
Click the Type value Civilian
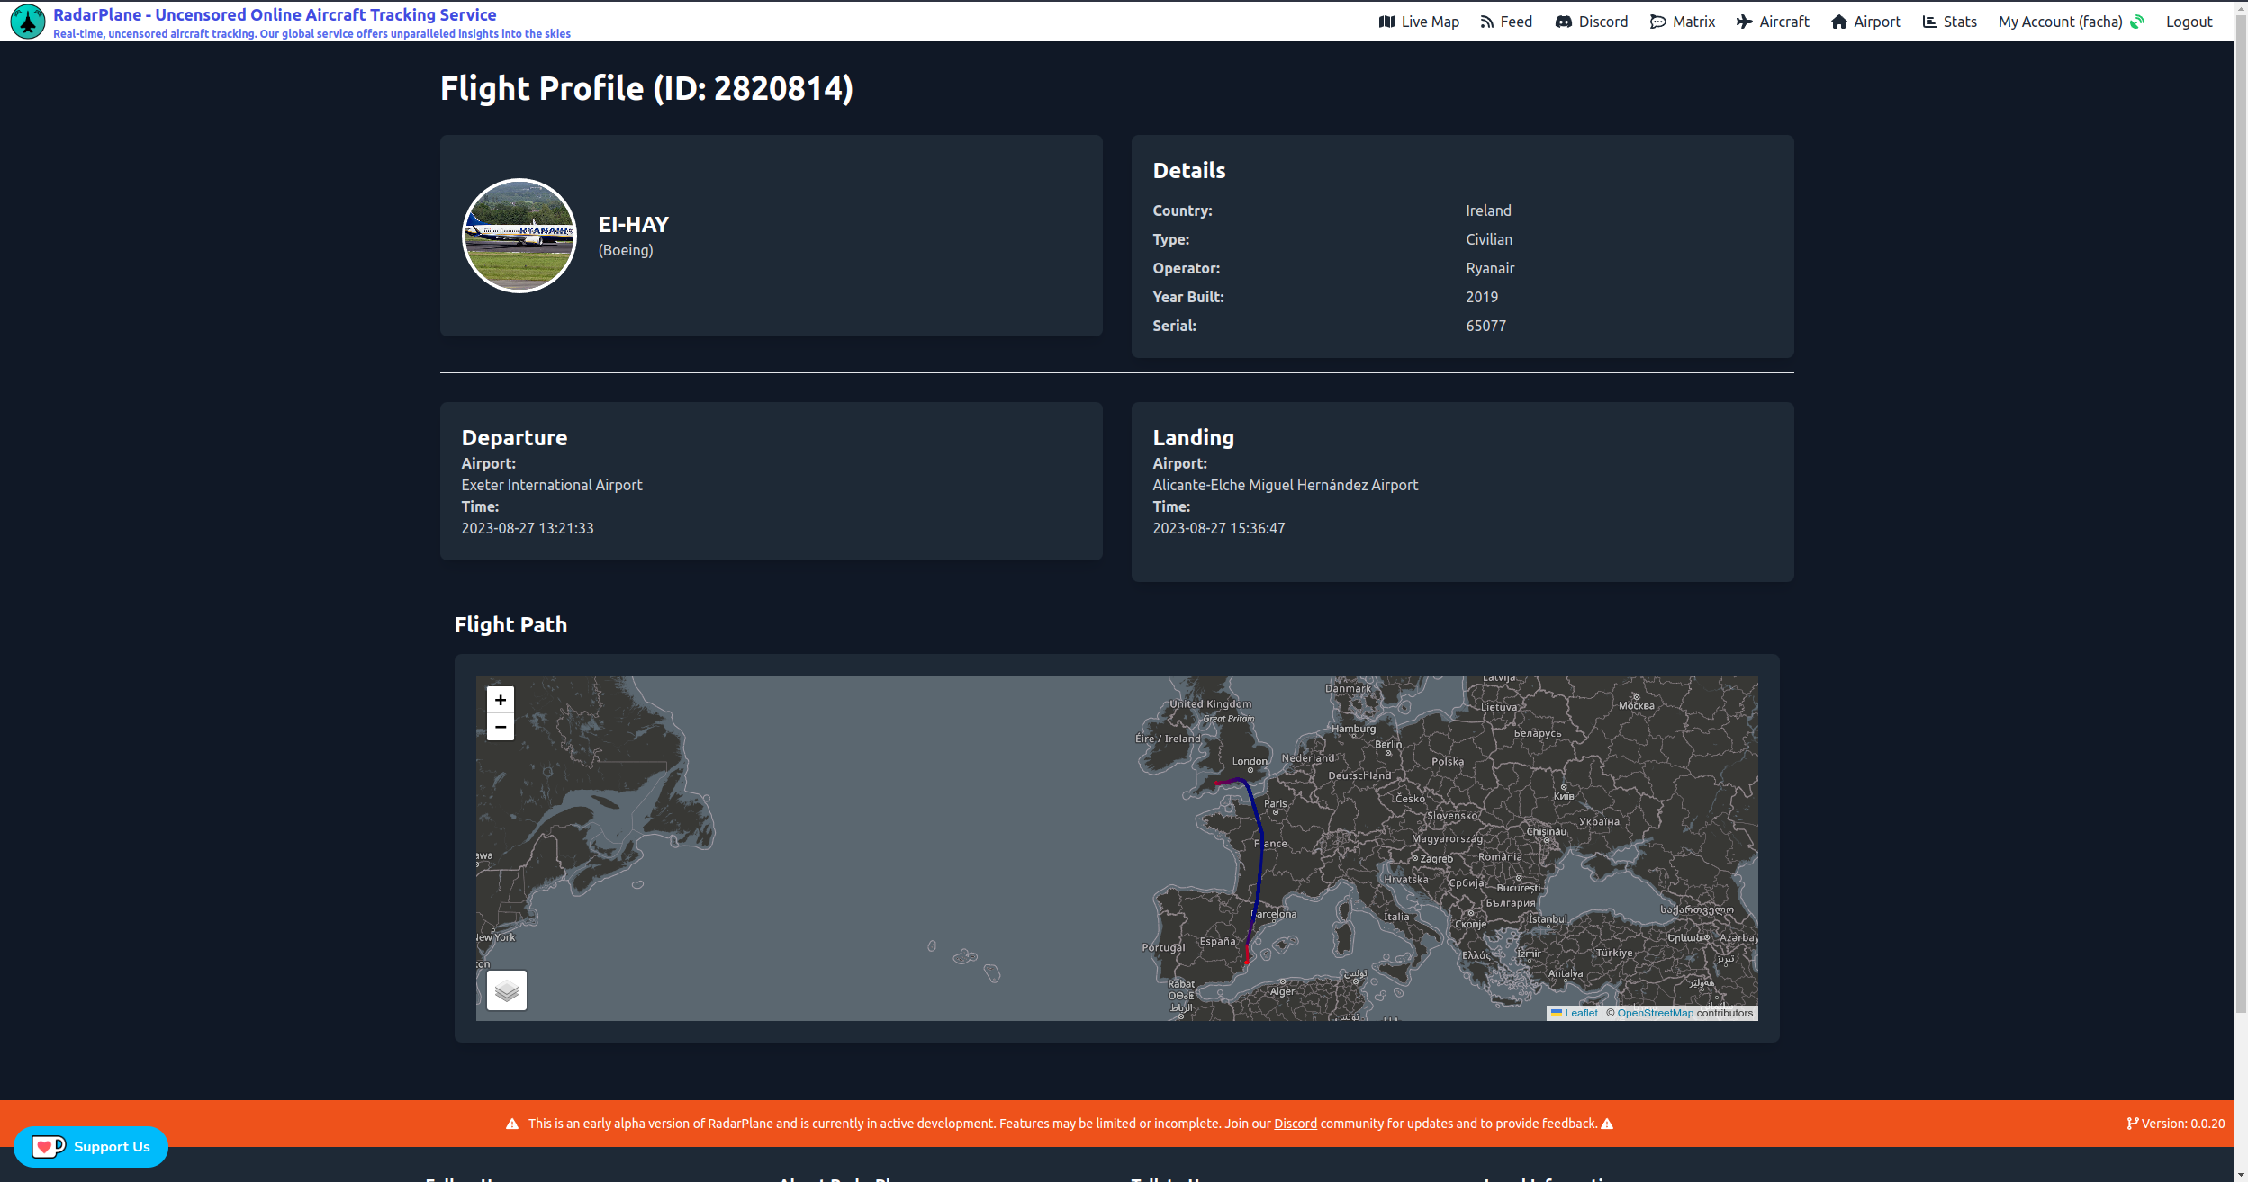tap(1489, 239)
